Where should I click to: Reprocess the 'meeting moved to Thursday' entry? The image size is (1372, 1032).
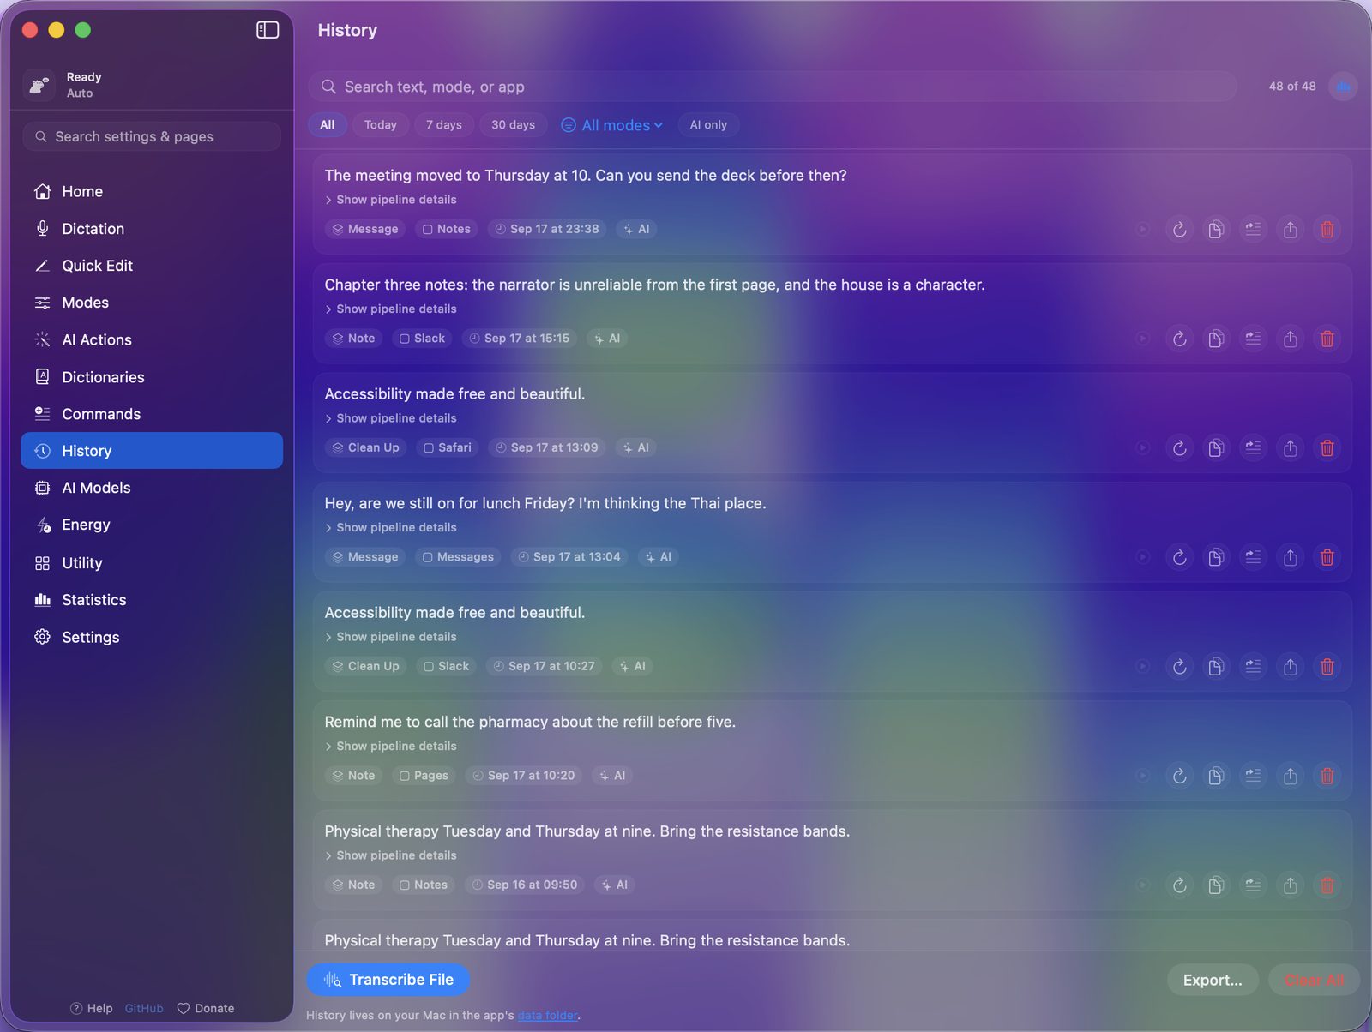click(1179, 230)
